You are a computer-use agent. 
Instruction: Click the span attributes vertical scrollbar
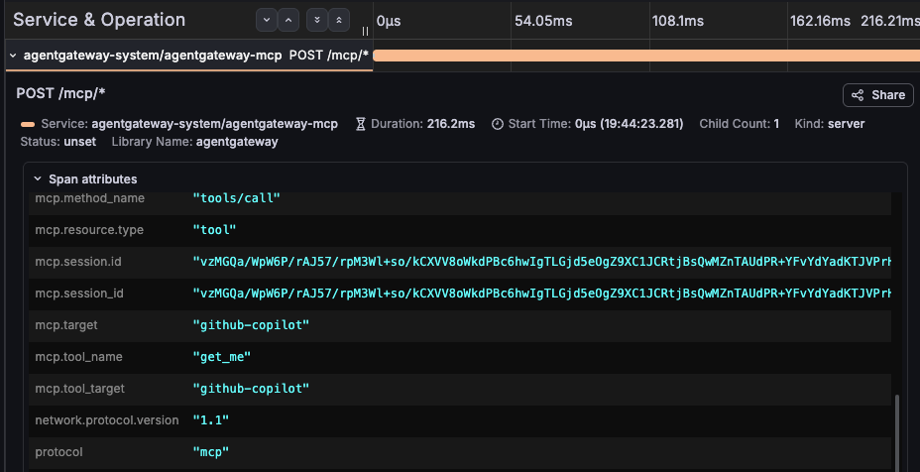click(896, 431)
